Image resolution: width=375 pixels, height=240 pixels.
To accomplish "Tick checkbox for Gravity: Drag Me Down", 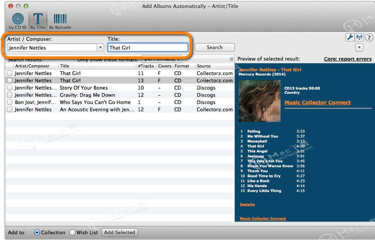I will (x=9, y=95).
